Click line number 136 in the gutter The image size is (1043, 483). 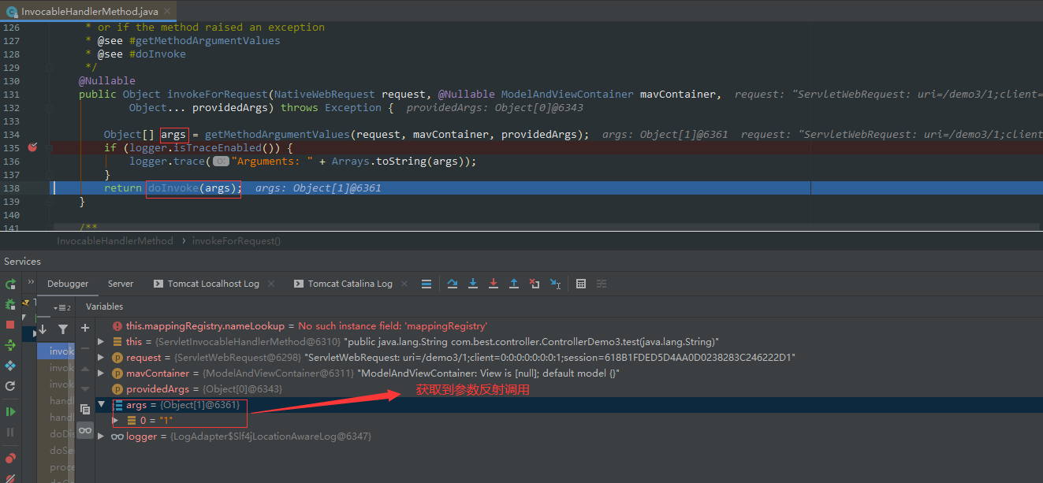11,162
